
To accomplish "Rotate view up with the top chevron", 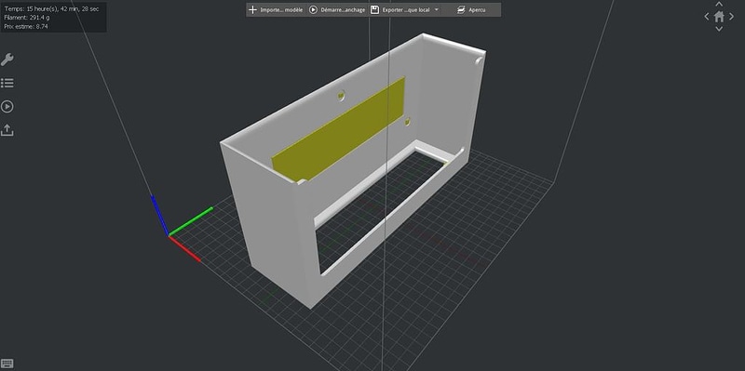I will coord(719,5).
